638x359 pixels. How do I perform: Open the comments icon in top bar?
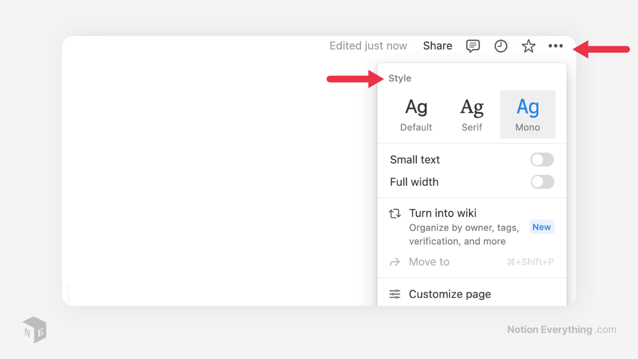[473, 46]
